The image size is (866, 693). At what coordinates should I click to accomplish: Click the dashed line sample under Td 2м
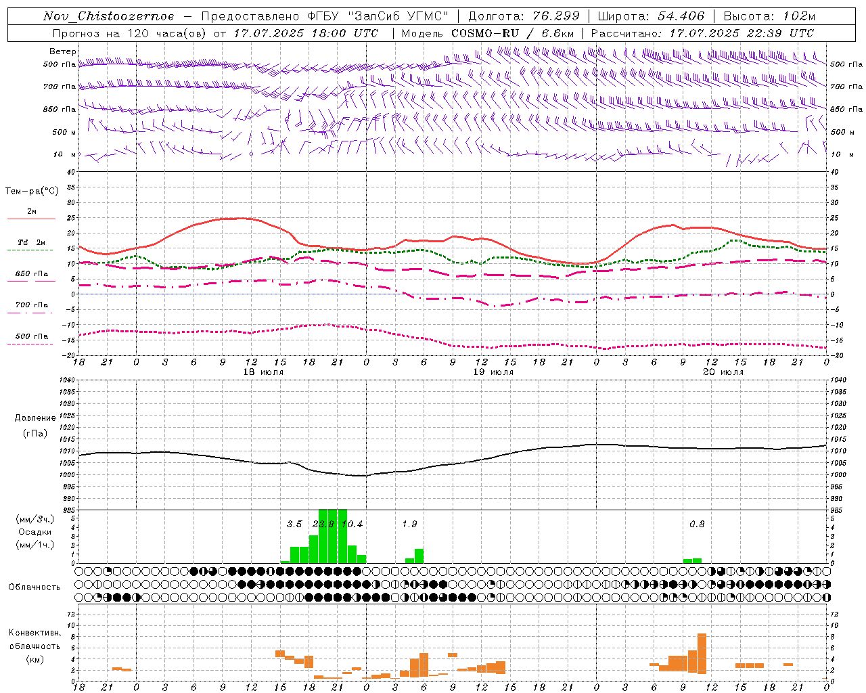pyautogui.click(x=30, y=250)
